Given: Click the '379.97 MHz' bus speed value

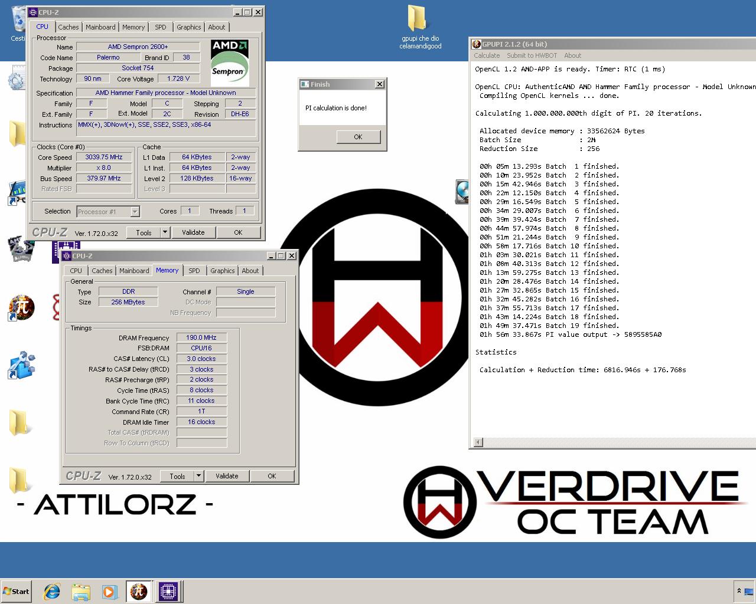Looking at the screenshot, I should tap(104, 178).
